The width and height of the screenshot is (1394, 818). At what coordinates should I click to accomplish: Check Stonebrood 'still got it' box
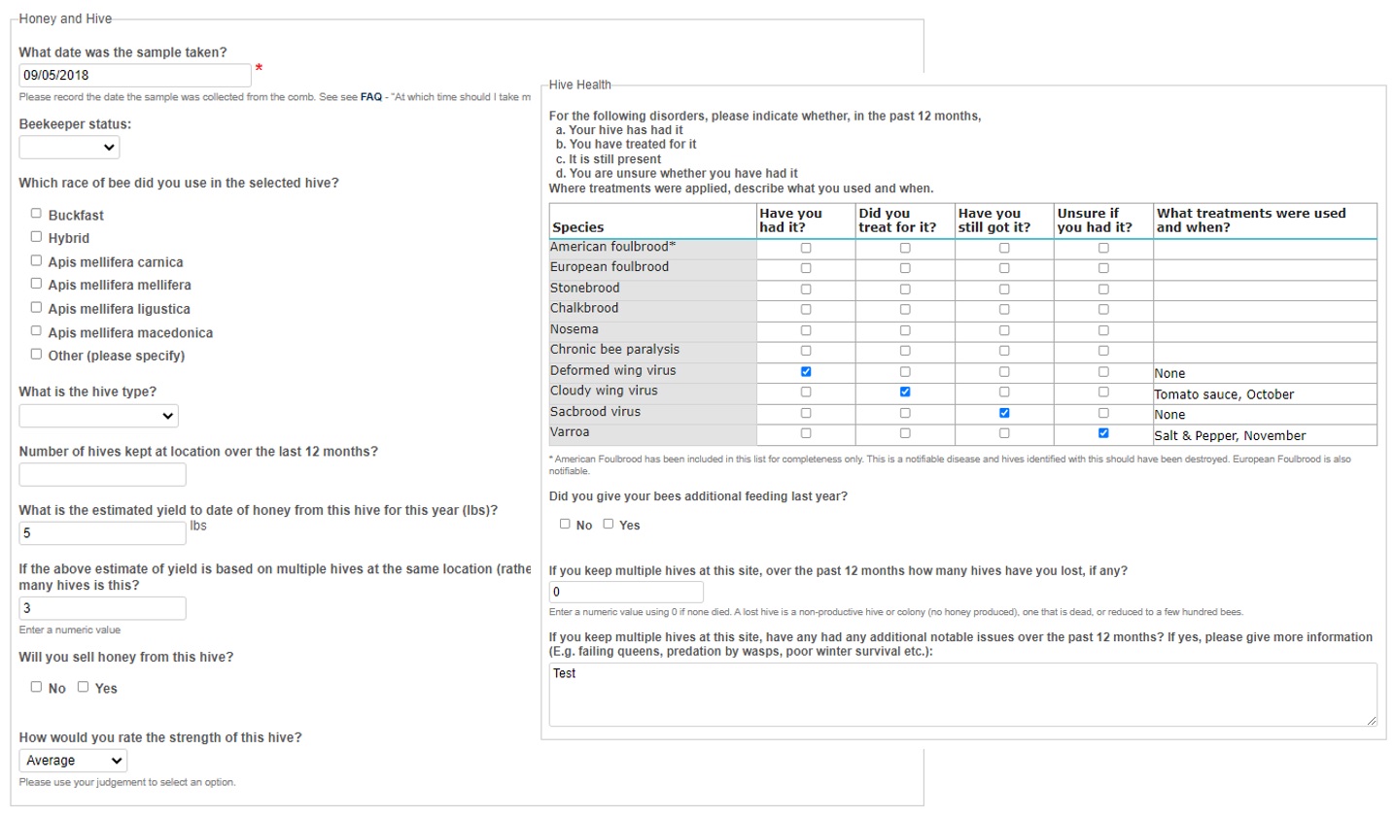coord(1004,289)
